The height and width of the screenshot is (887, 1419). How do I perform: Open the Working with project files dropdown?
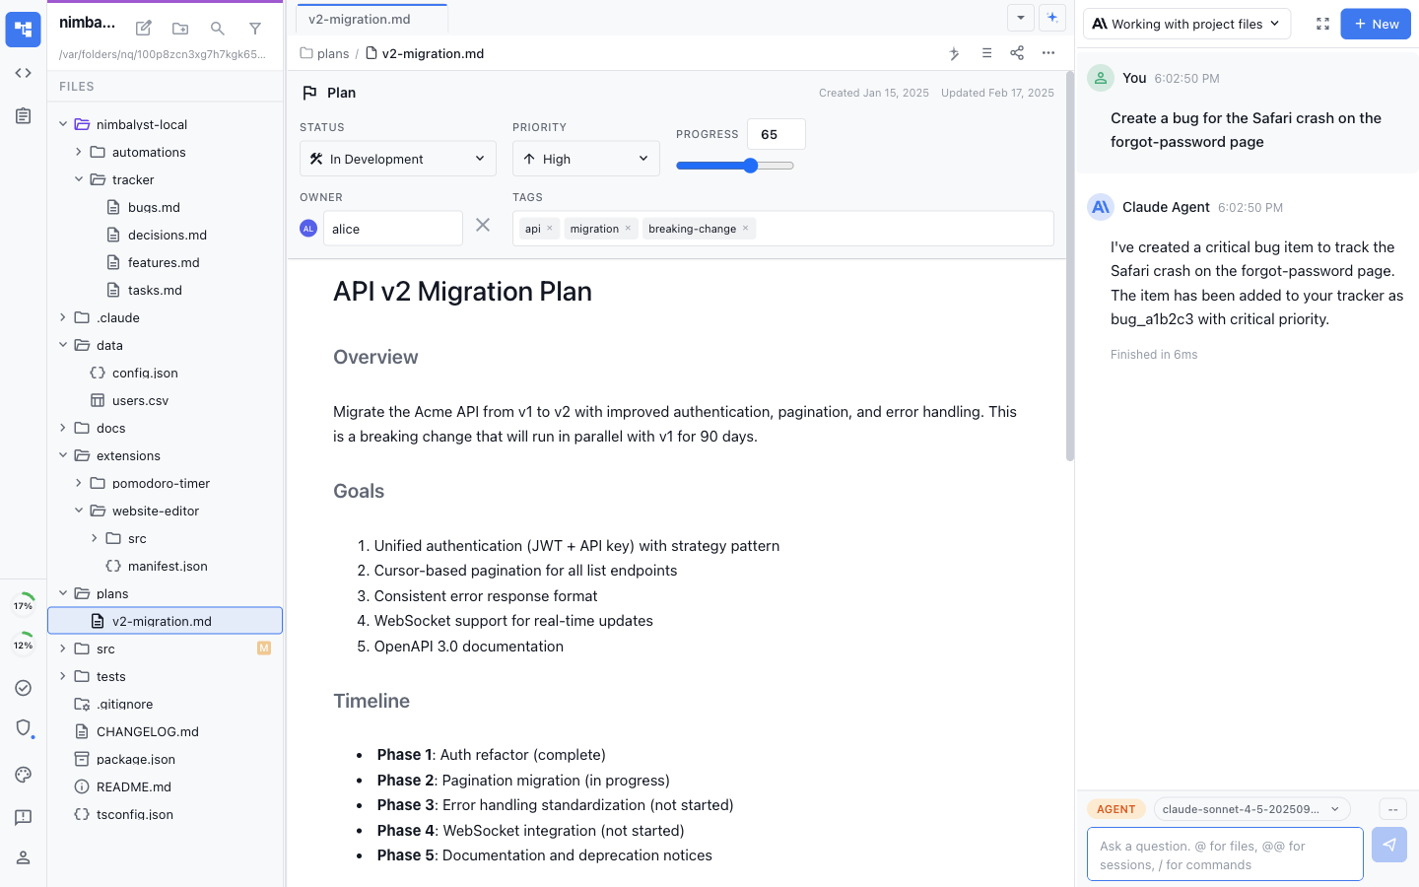coord(1186,24)
